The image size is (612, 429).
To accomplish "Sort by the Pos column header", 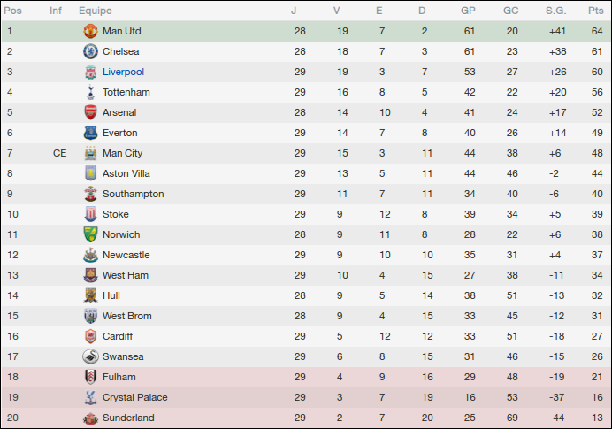I will coord(13,11).
